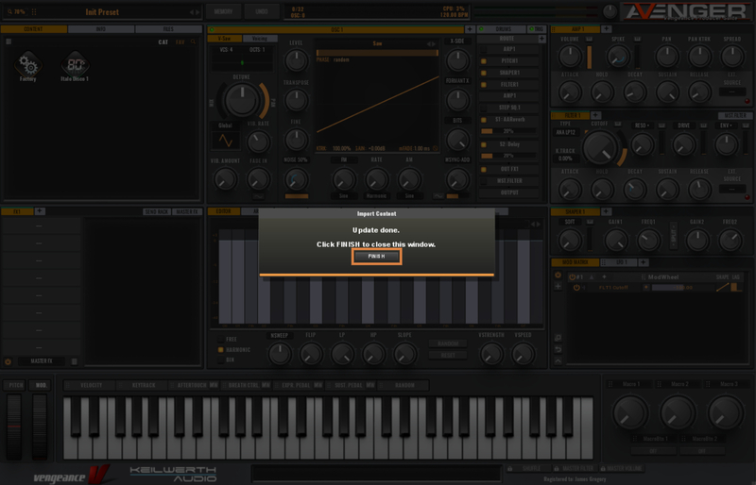Screen dimensions: 756x485
Task: Click the MOD wheel slider beside keyboard
Action: click(x=40, y=415)
